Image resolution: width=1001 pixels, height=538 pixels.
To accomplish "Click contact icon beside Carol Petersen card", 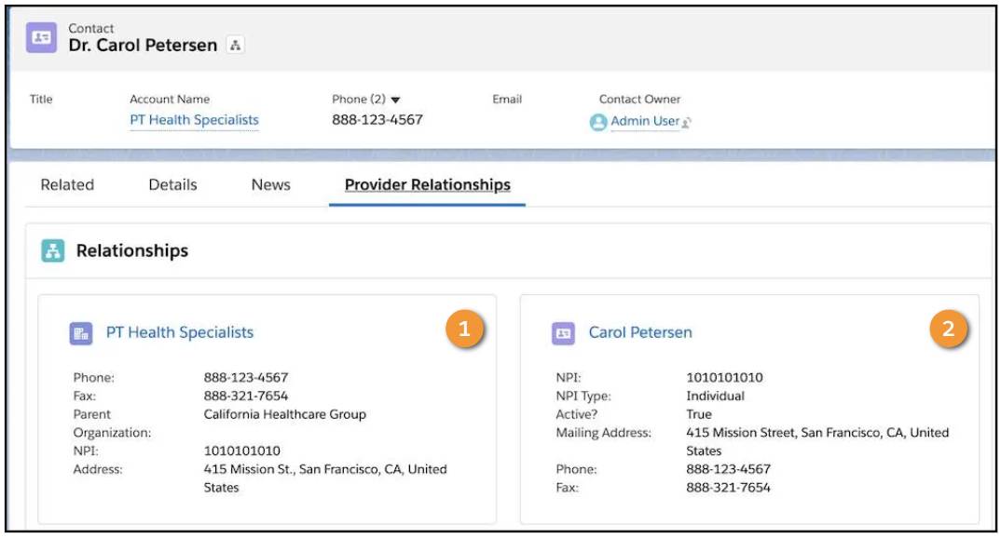I will pyautogui.click(x=563, y=333).
